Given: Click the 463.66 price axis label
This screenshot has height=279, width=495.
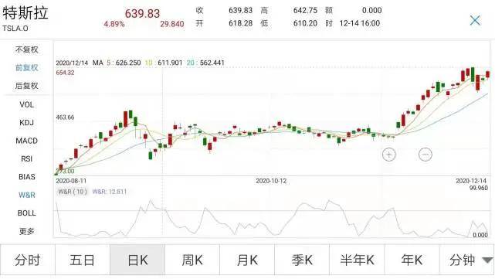Looking at the screenshot, I should point(65,117).
